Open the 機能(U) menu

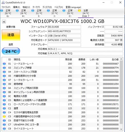[26, 7]
